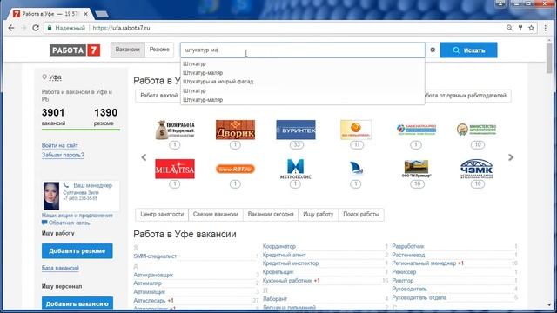Click the browser address bar URL
The image size is (557, 313).
pyautogui.click(x=121, y=28)
